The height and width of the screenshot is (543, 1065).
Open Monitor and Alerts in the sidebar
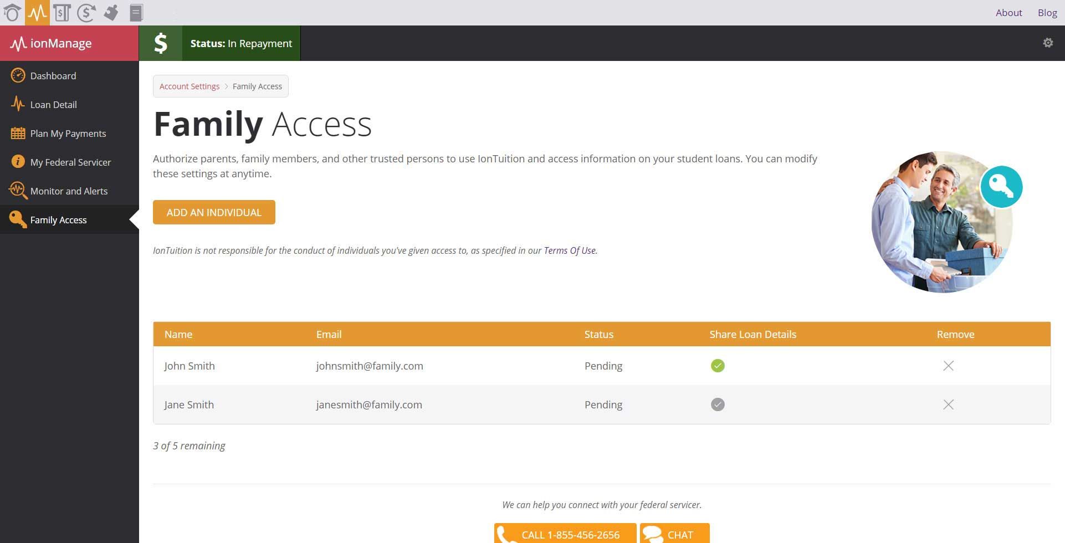point(69,191)
